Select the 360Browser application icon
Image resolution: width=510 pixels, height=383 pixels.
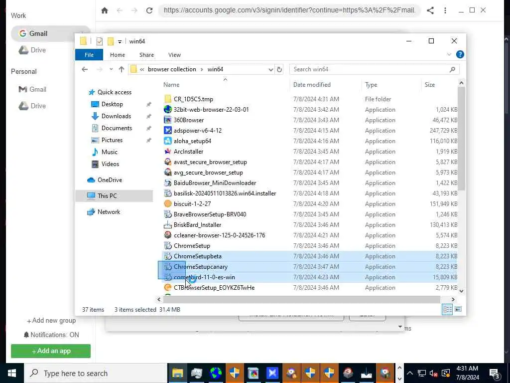click(x=167, y=120)
